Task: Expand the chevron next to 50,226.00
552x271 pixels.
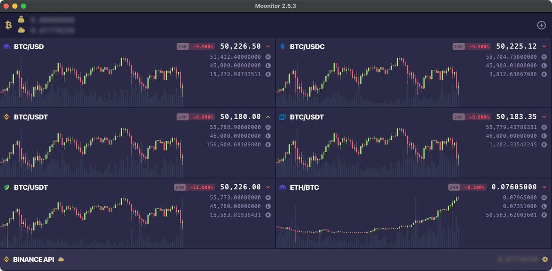Action: click(x=268, y=187)
